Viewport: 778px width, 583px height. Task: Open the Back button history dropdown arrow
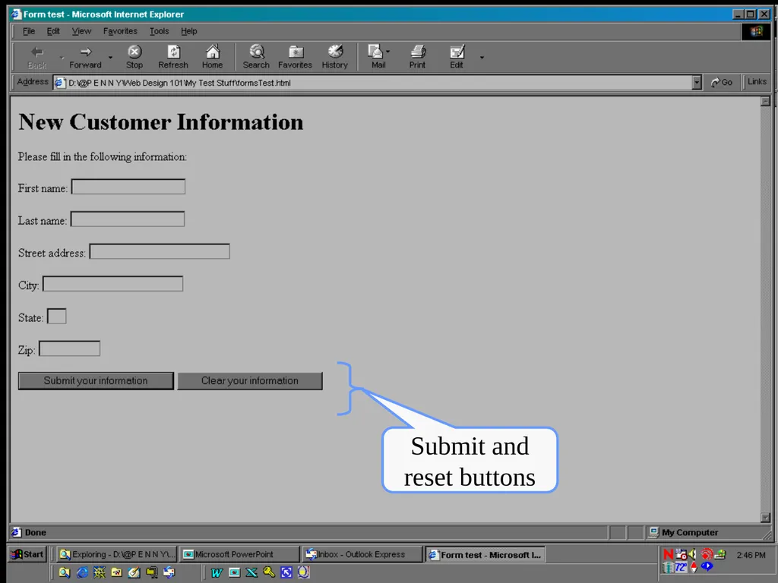pos(62,58)
